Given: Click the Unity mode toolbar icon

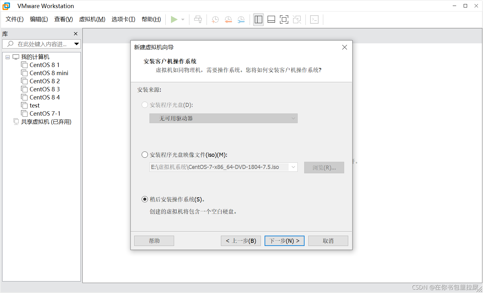Looking at the screenshot, I should 297,20.
